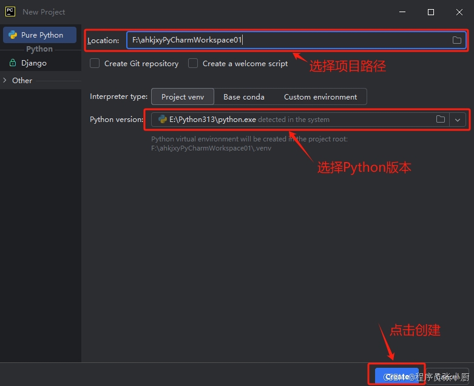Screen dimensions: 474x386
Task: Open Python version dropdown arrow
Action: [458, 120]
